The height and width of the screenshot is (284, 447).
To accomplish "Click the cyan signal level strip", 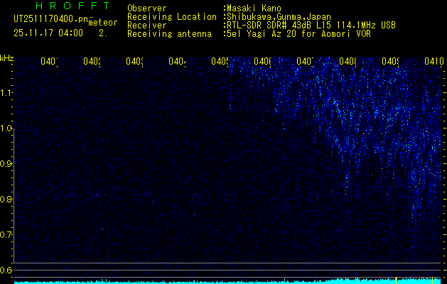I will pyautogui.click(x=227, y=281).
